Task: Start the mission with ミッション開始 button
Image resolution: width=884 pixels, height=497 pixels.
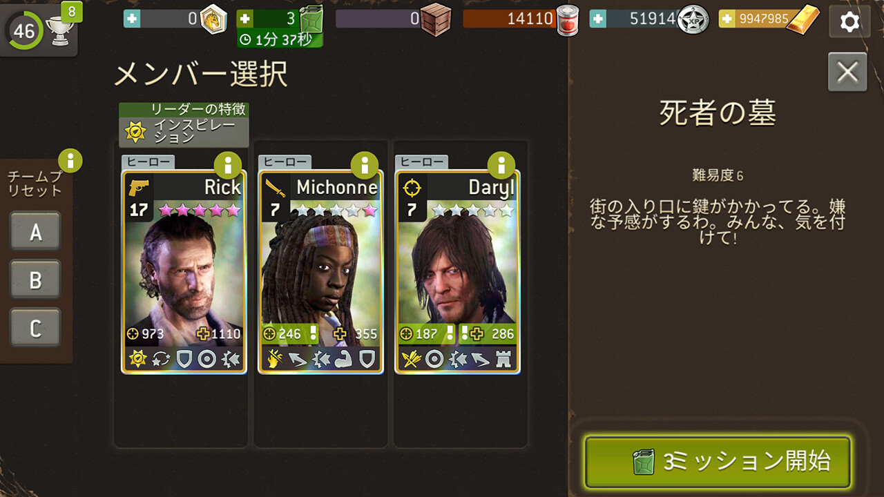Action: tap(718, 462)
